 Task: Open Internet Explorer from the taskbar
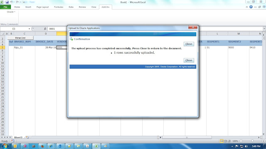click(x=51, y=146)
